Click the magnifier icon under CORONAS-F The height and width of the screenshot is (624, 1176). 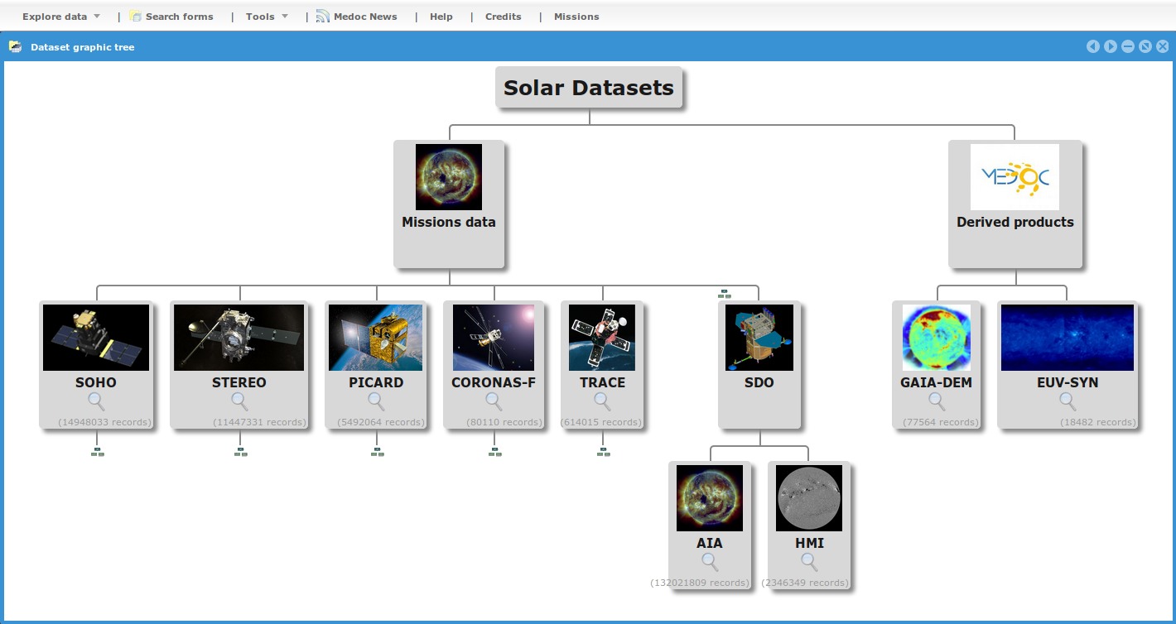[494, 401]
